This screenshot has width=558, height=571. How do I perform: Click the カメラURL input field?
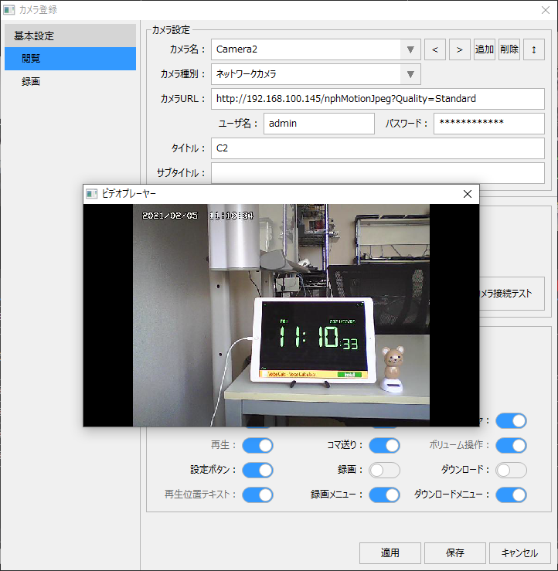coord(377,99)
